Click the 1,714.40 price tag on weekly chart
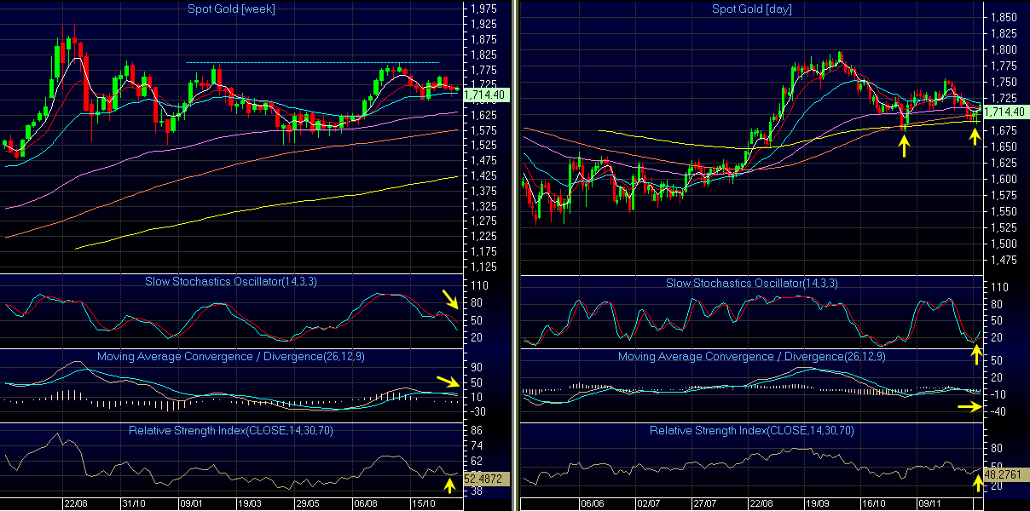 [x=485, y=95]
